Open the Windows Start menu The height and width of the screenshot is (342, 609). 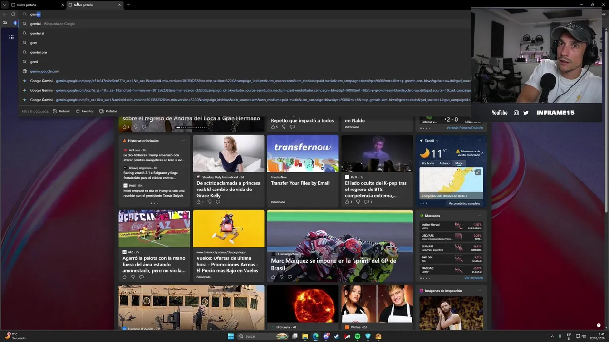(231, 336)
